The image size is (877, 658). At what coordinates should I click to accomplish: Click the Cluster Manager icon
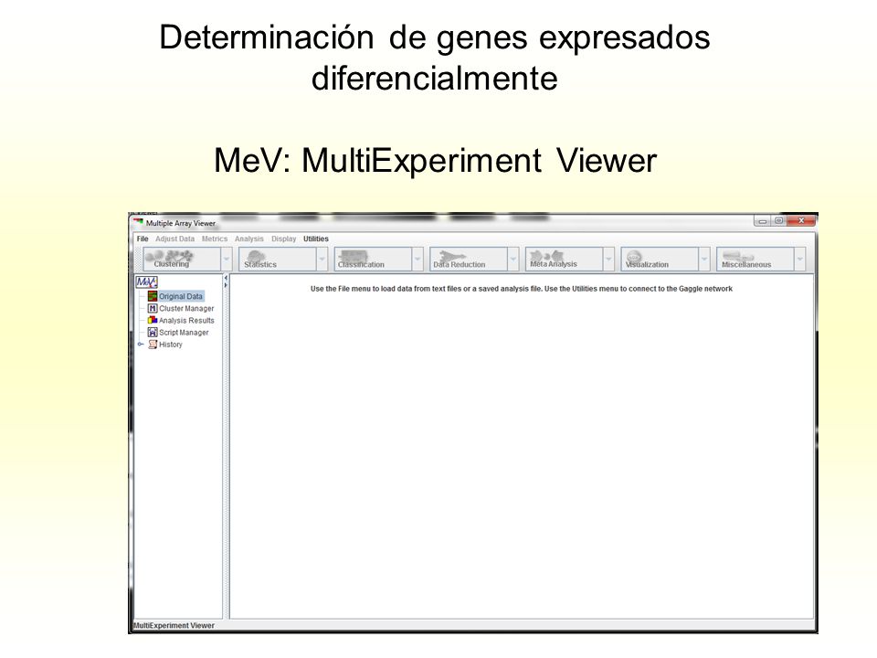tap(153, 308)
